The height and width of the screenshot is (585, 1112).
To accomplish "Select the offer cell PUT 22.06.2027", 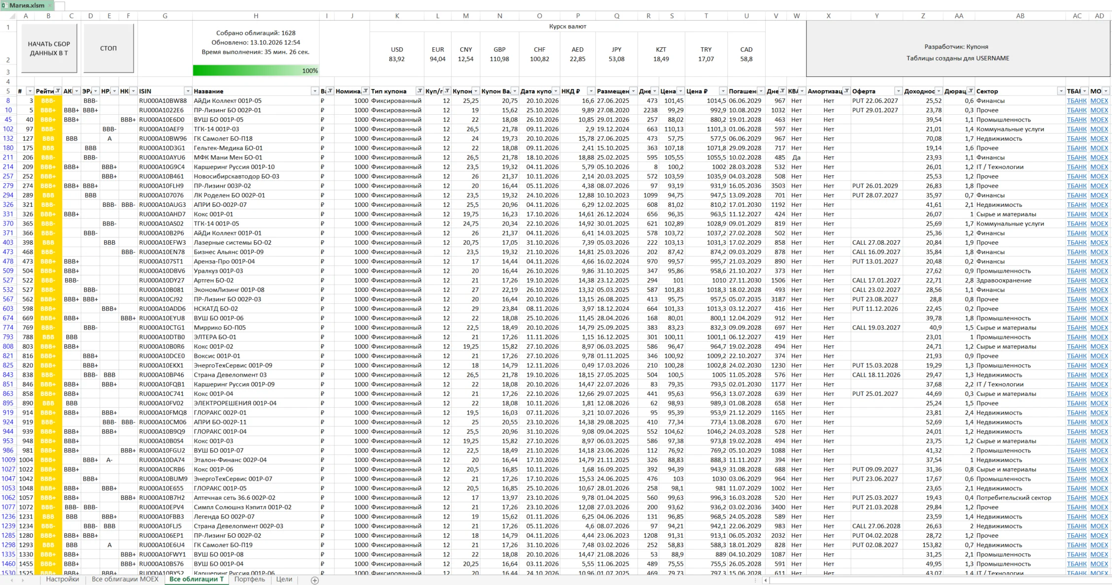I will click(x=876, y=101).
